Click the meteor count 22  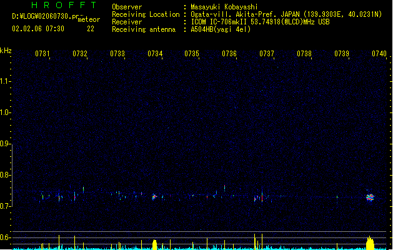point(91,29)
